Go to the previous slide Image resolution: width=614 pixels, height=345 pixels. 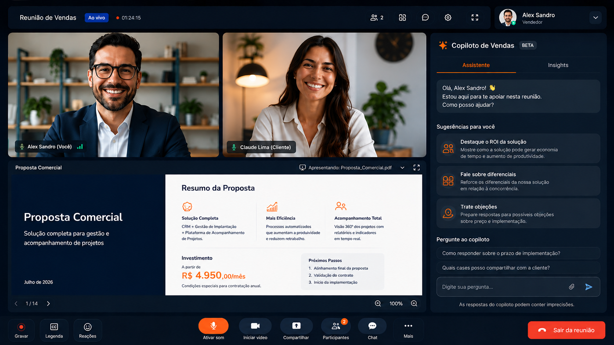click(16, 304)
